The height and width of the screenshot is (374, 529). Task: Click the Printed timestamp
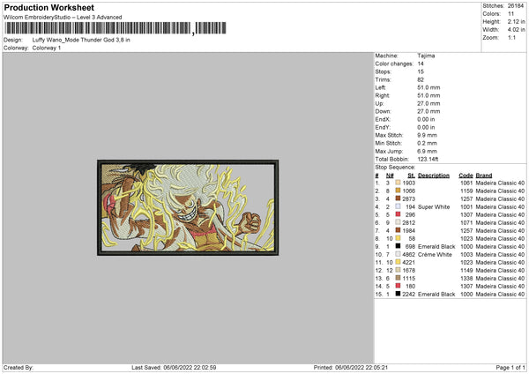click(351, 367)
